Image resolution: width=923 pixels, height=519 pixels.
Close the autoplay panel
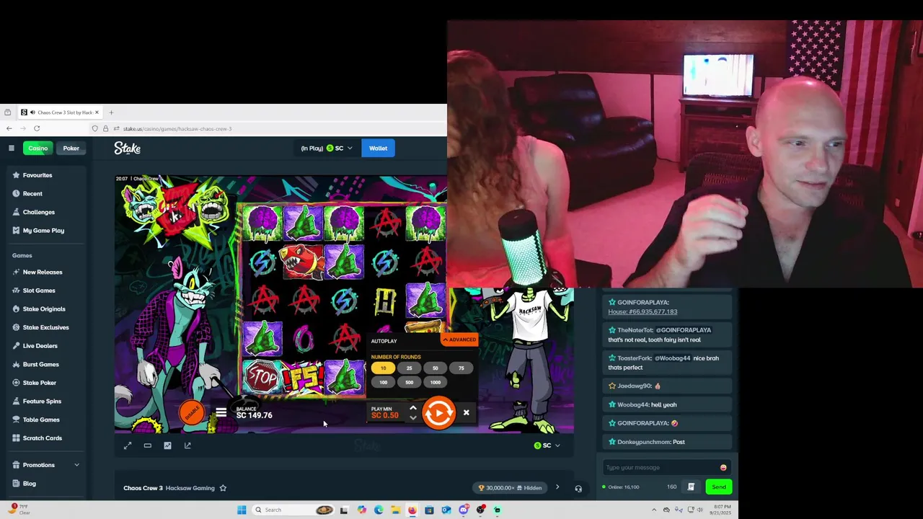(466, 413)
